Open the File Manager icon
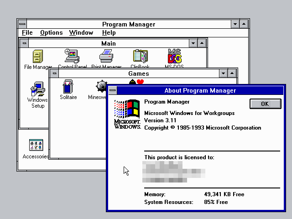The image size is (292, 219). [x=38, y=56]
